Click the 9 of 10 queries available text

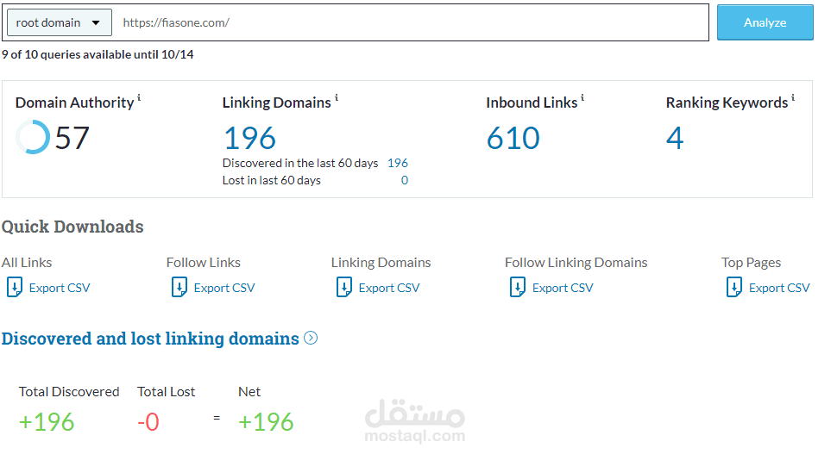pyautogui.click(x=98, y=54)
